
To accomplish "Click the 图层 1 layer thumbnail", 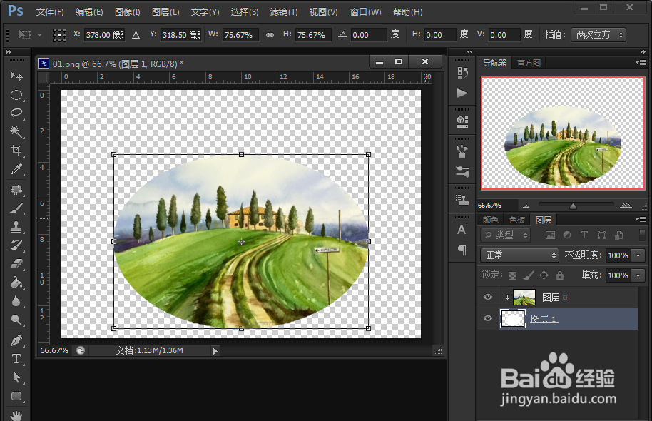I will click(512, 319).
